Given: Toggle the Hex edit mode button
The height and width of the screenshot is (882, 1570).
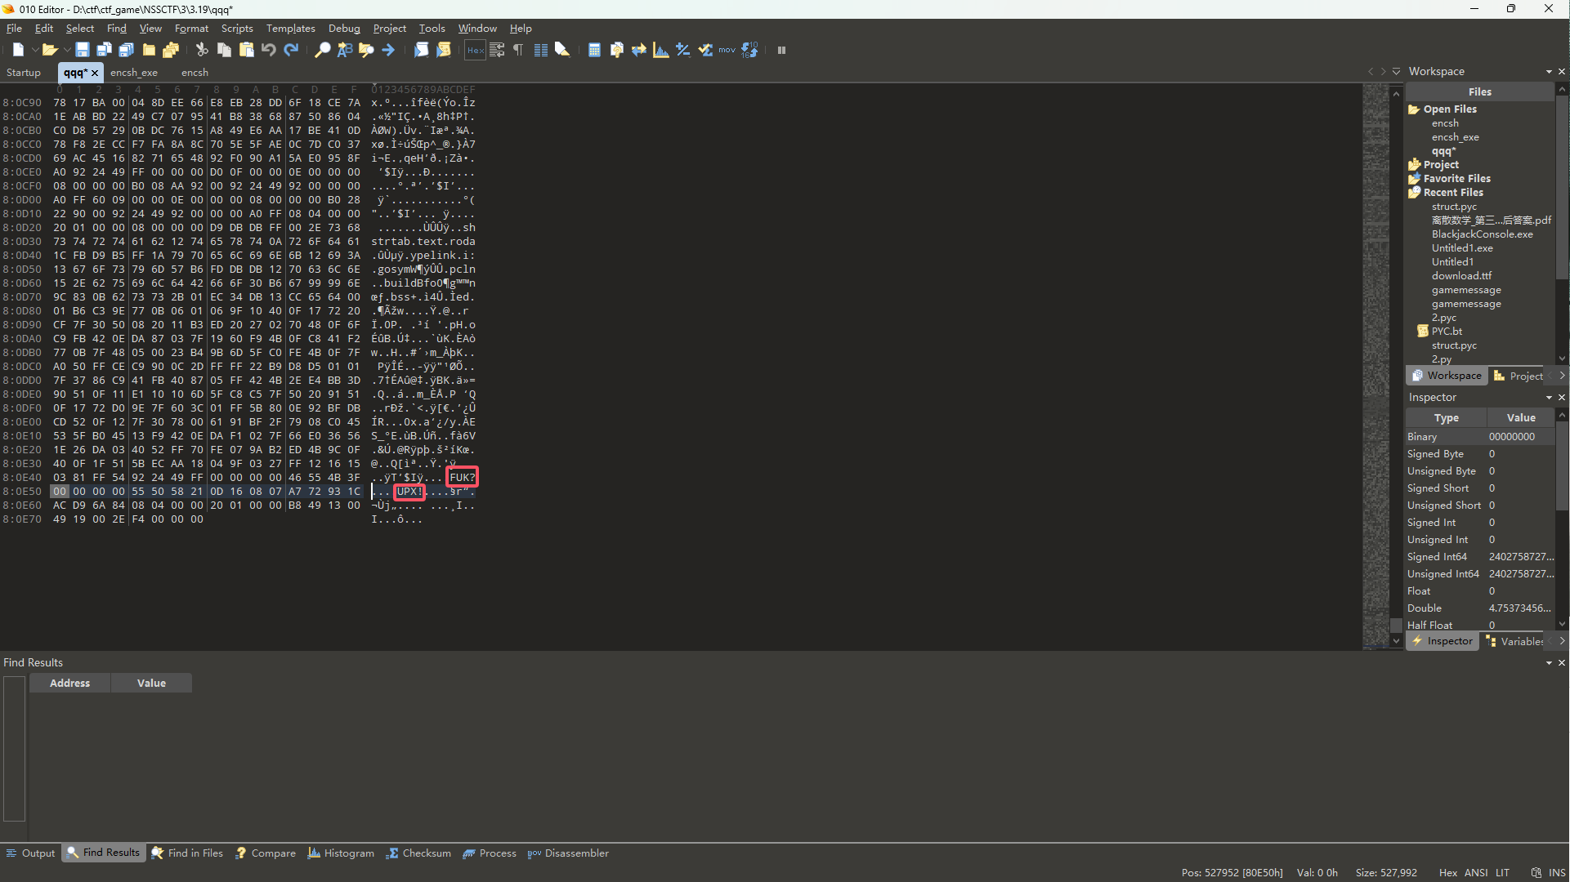Looking at the screenshot, I should 475,50.
